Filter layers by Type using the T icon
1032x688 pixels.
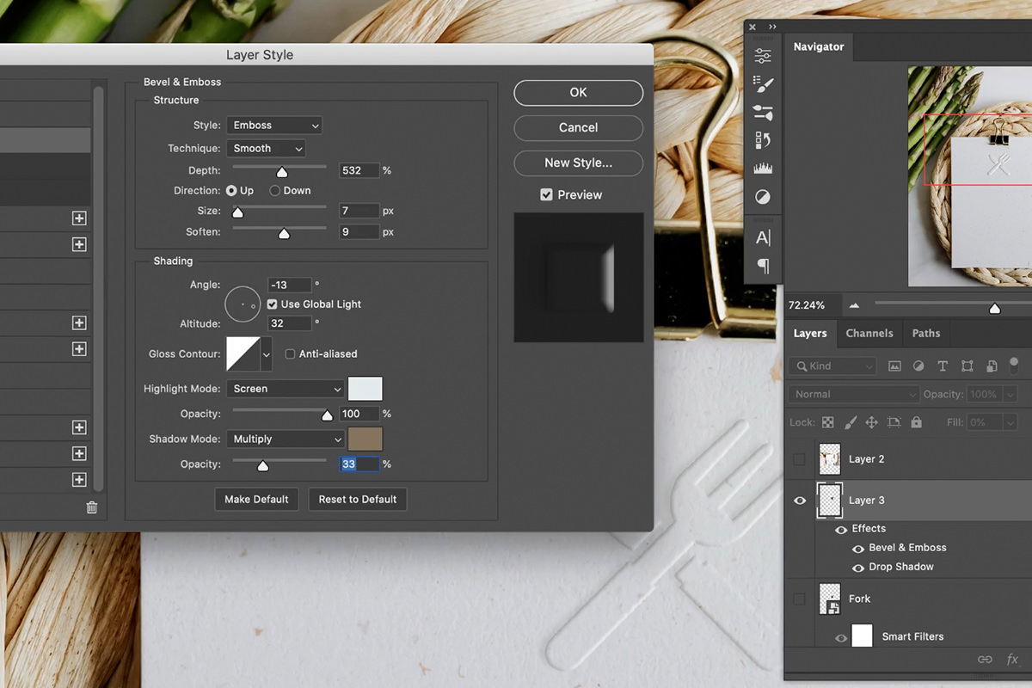click(943, 365)
